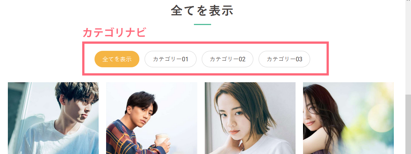Click empty space right of カテゴリー03 inside pink box

[318, 59]
